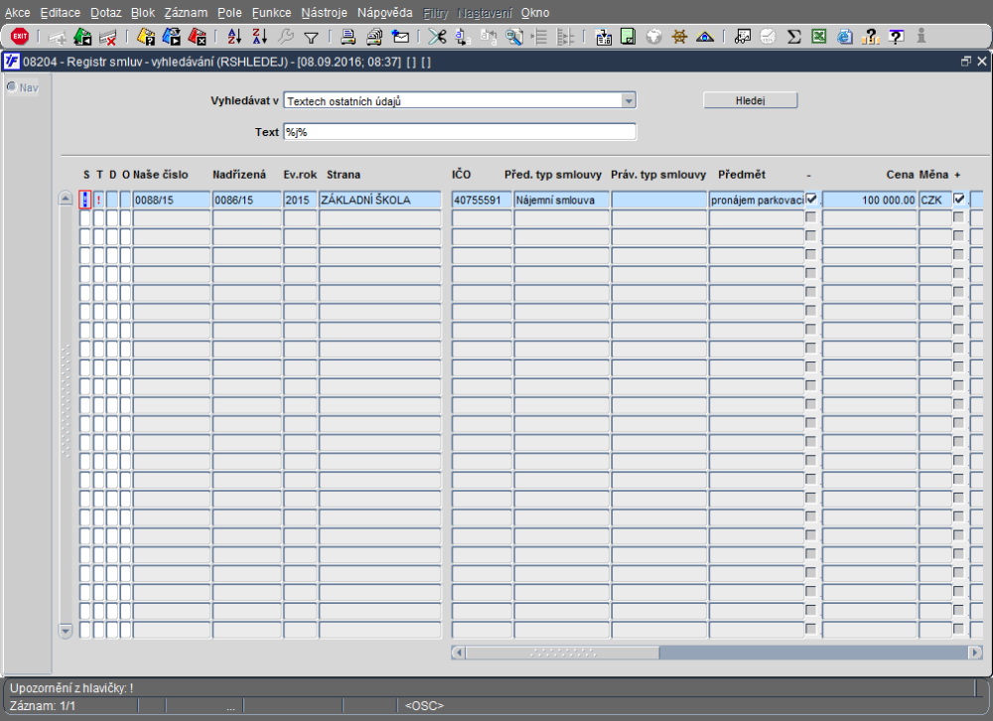Screen dimensions: 993x721
Task: Click the S column indicator in row 0088/15
Action: click(x=85, y=200)
